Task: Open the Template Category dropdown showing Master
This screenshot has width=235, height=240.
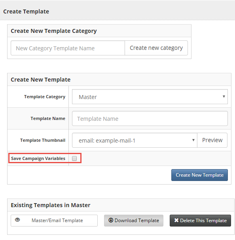Action: coord(150,97)
